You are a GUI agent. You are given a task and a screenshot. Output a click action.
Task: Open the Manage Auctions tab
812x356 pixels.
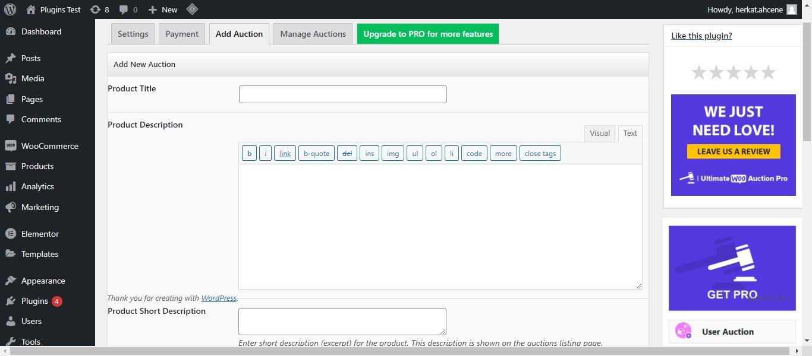tap(313, 34)
